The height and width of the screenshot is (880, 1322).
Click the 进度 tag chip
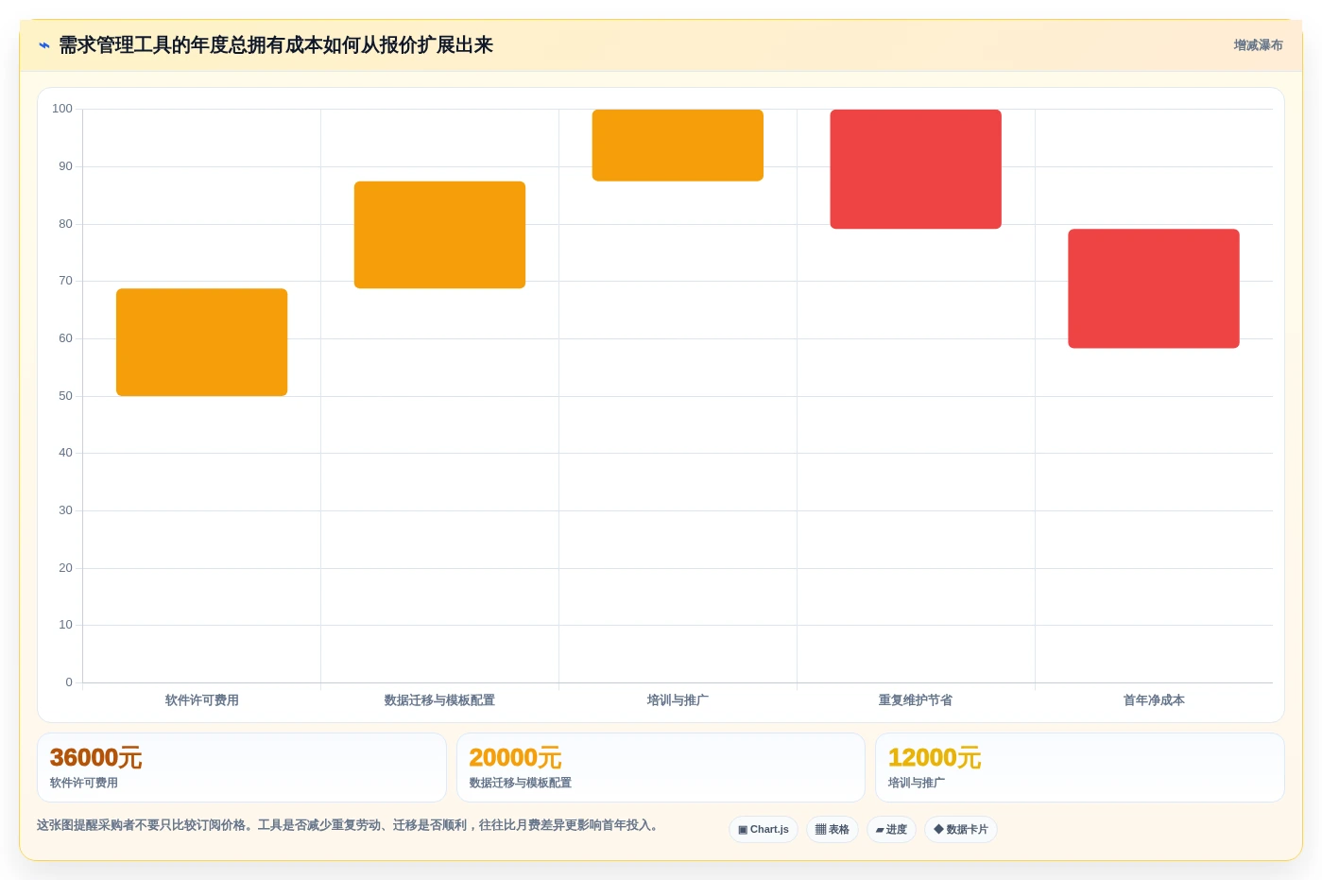click(x=891, y=830)
